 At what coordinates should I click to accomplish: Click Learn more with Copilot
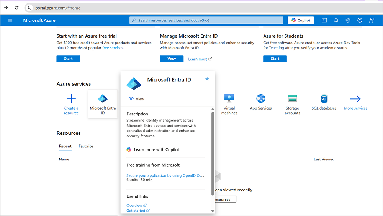(x=153, y=149)
